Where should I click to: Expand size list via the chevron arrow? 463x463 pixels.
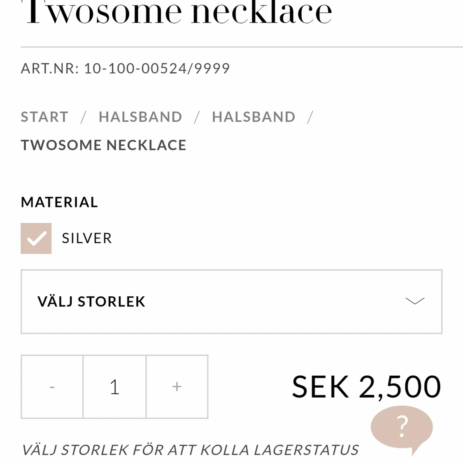[x=415, y=301]
